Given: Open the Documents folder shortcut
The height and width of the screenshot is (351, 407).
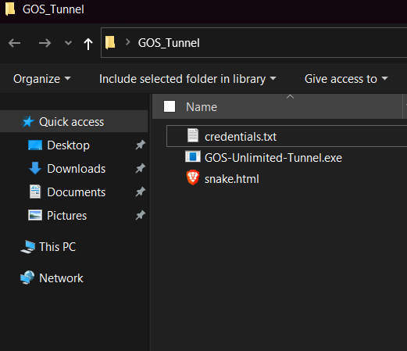Looking at the screenshot, I should (77, 192).
